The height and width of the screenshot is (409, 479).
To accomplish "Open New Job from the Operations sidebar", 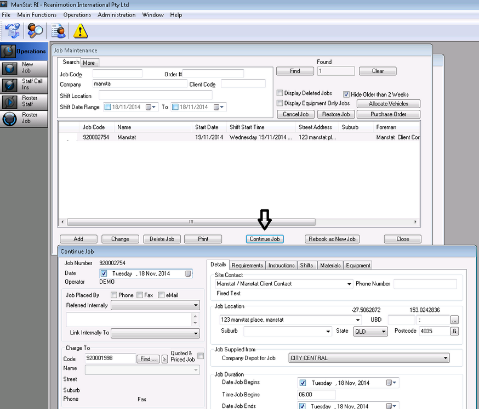I will pyautogui.click(x=27, y=68).
